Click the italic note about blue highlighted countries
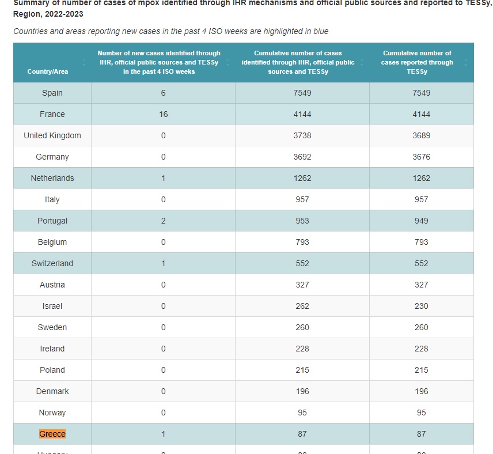493x454 pixels. (x=170, y=31)
